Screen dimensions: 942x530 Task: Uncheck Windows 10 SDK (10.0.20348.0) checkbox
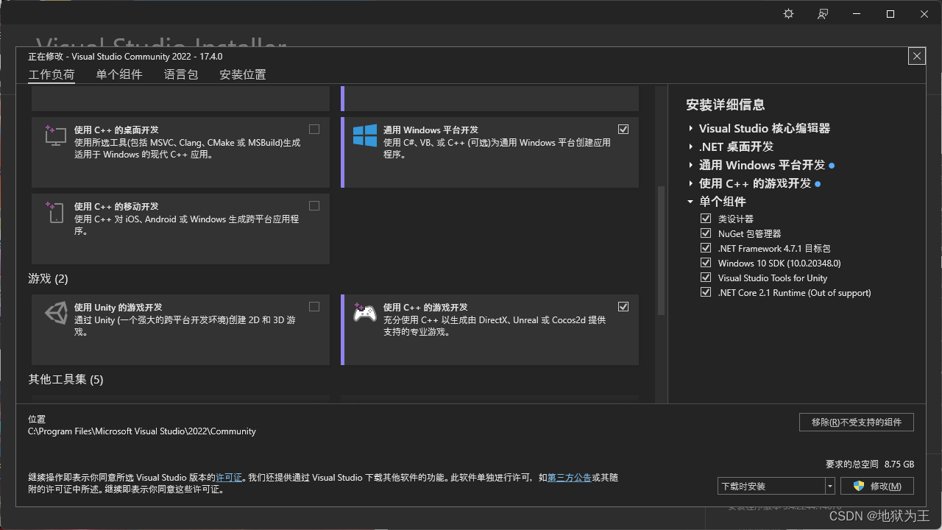(706, 263)
